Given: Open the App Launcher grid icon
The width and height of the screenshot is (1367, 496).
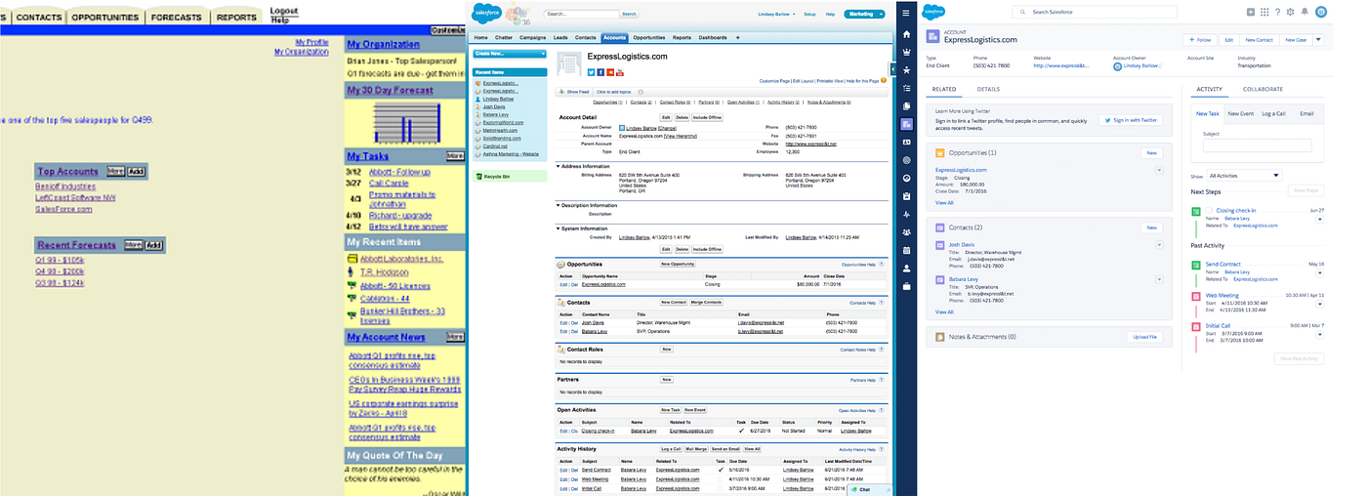Looking at the screenshot, I should pos(1264,12).
